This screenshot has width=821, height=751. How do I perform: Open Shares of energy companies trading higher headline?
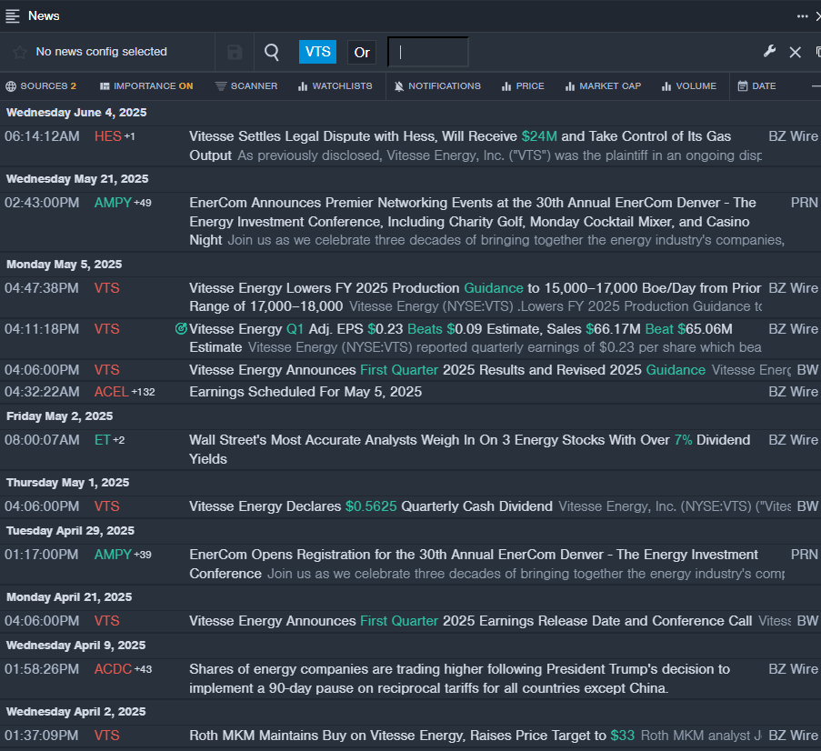[459, 678]
